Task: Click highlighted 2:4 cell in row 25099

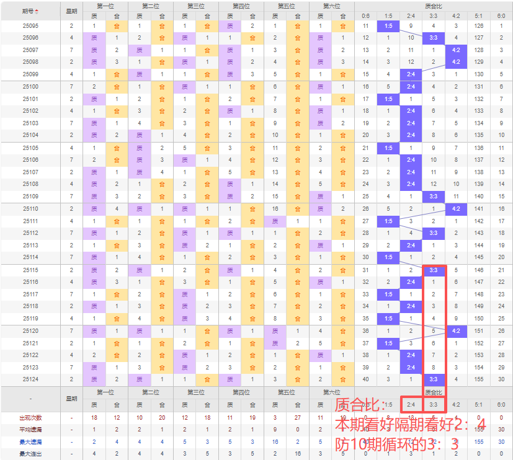Action: click(411, 74)
